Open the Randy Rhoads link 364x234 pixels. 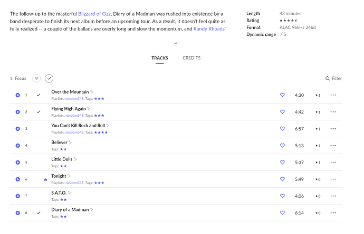click(209, 29)
